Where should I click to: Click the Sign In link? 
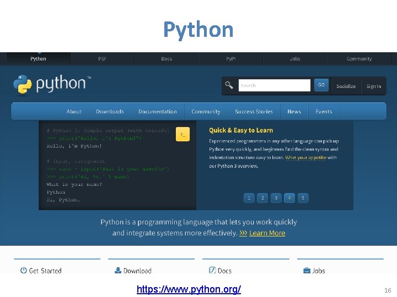pyautogui.click(x=373, y=86)
